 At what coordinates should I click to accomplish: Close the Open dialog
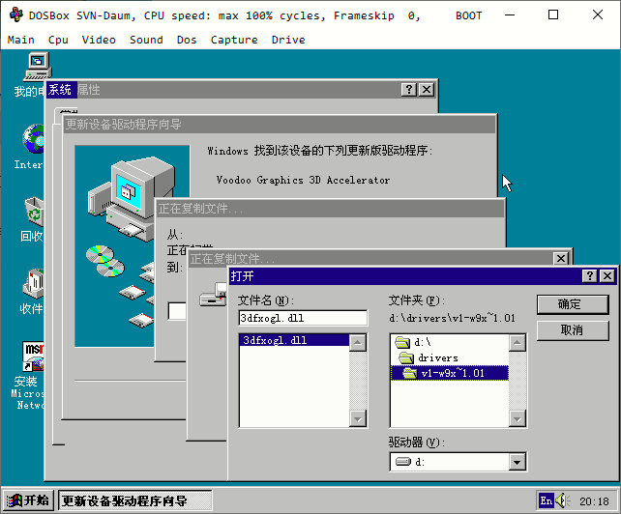(x=607, y=275)
